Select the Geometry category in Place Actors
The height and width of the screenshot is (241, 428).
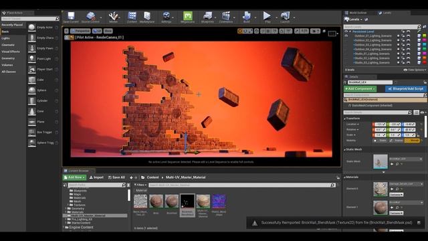pos(8,58)
